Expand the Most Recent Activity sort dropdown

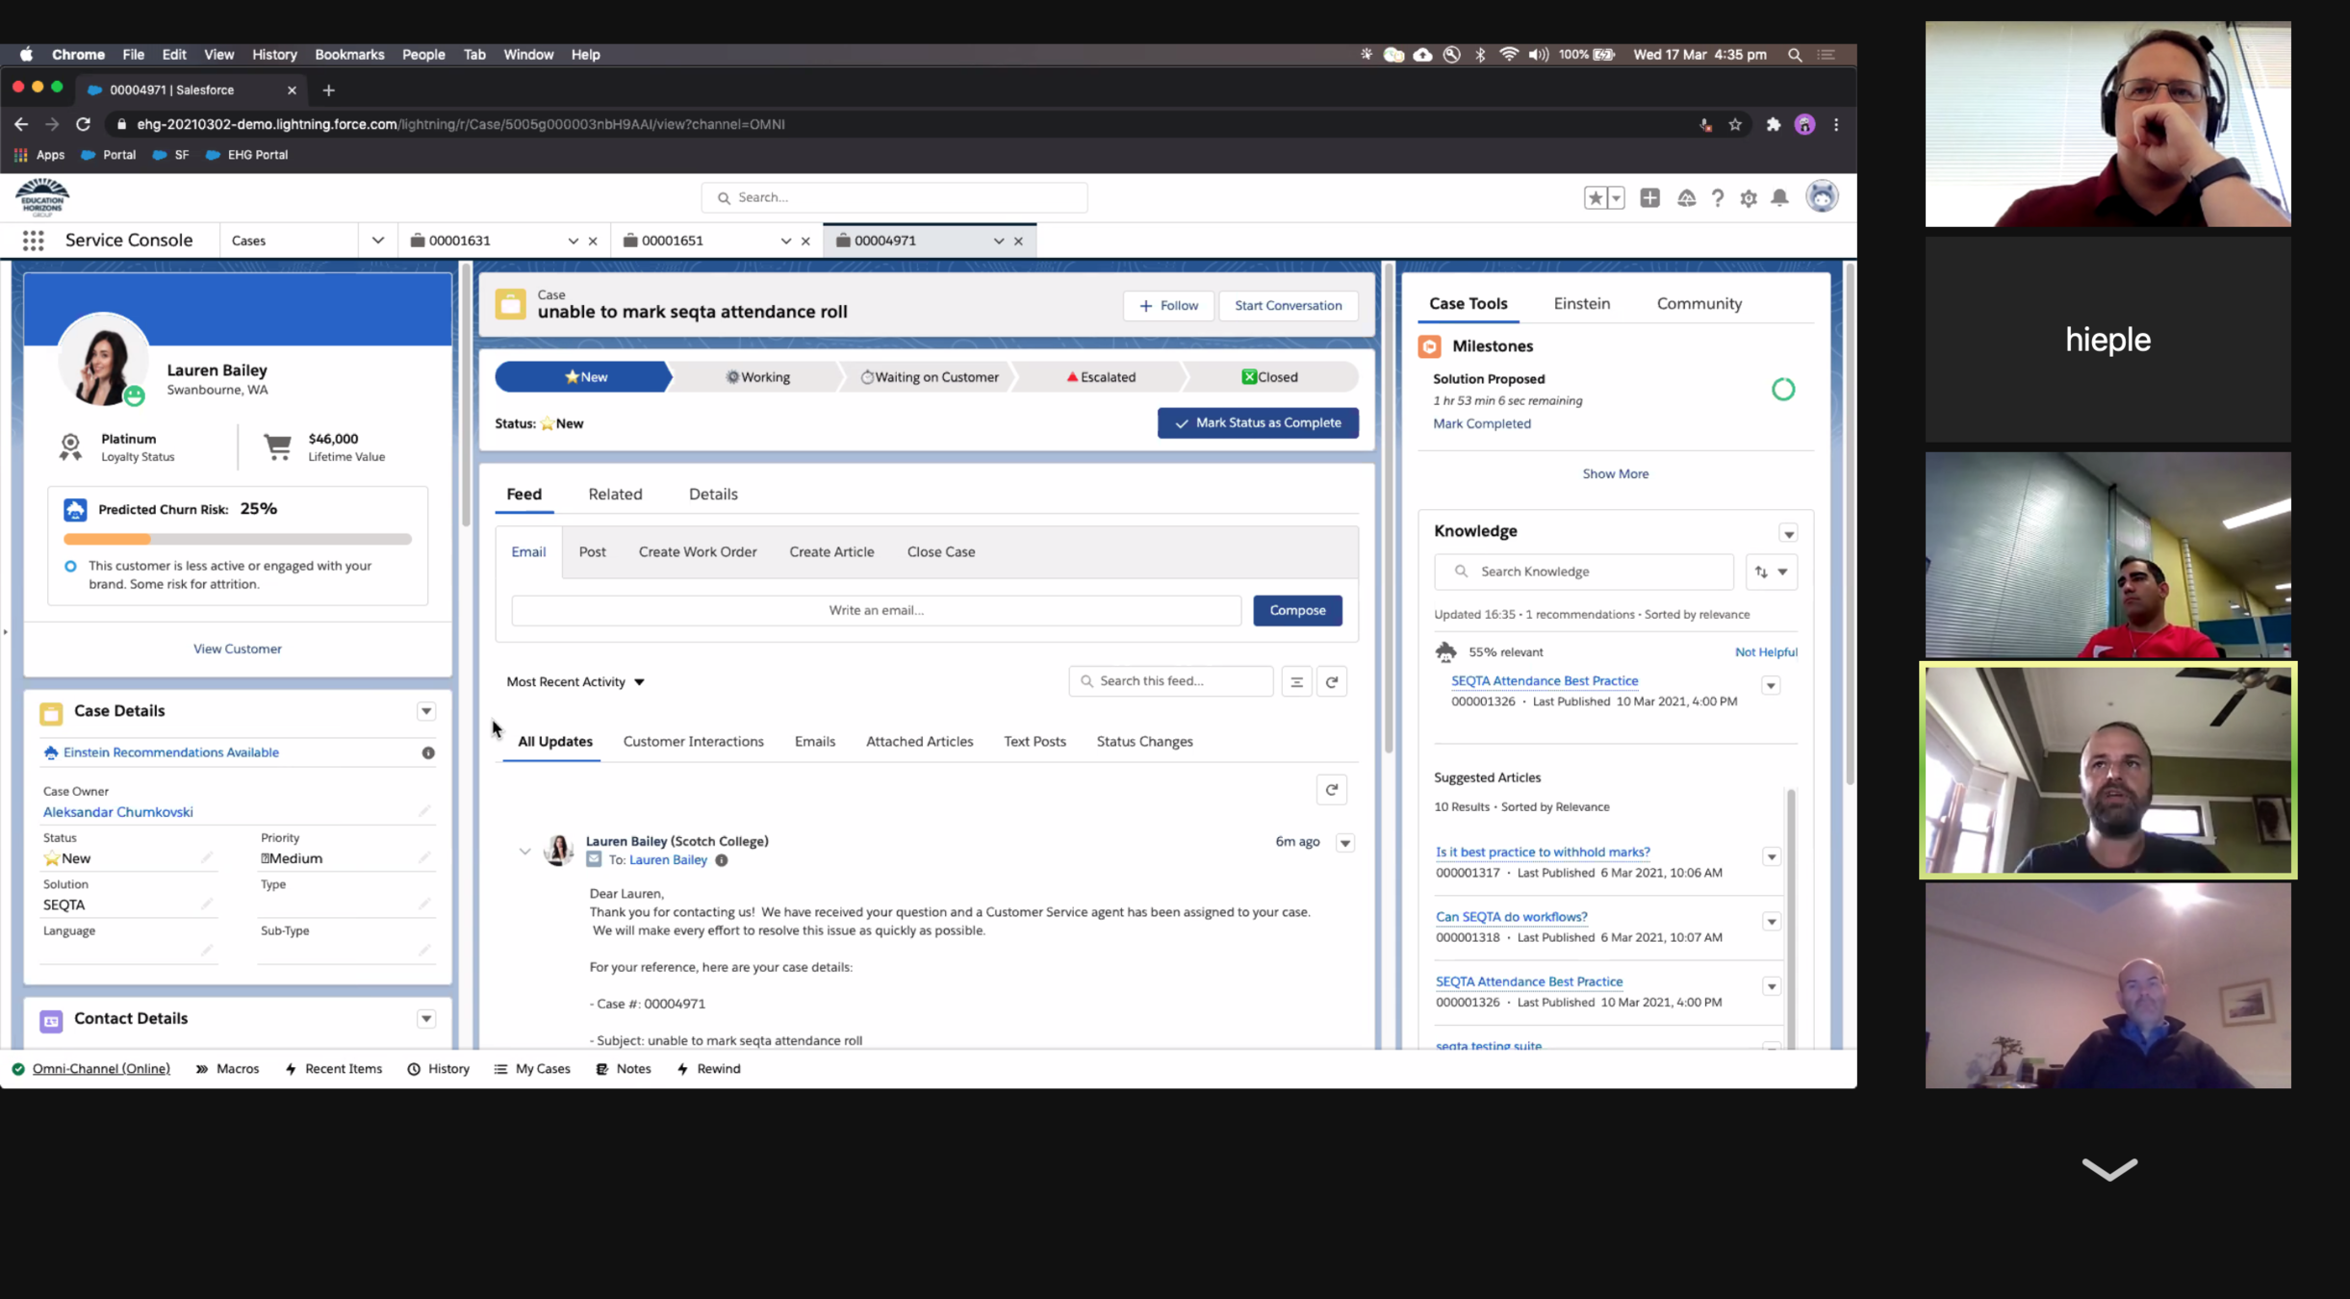point(575,681)
